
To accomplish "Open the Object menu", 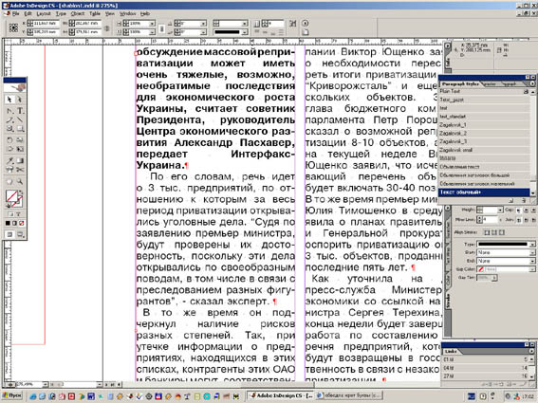I will (x=78, y=13).
